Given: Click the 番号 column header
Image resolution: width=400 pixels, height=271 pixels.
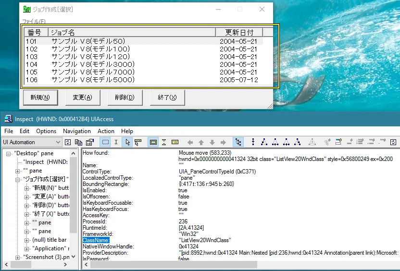Looking at the screenshot, I should pos(36,32).
